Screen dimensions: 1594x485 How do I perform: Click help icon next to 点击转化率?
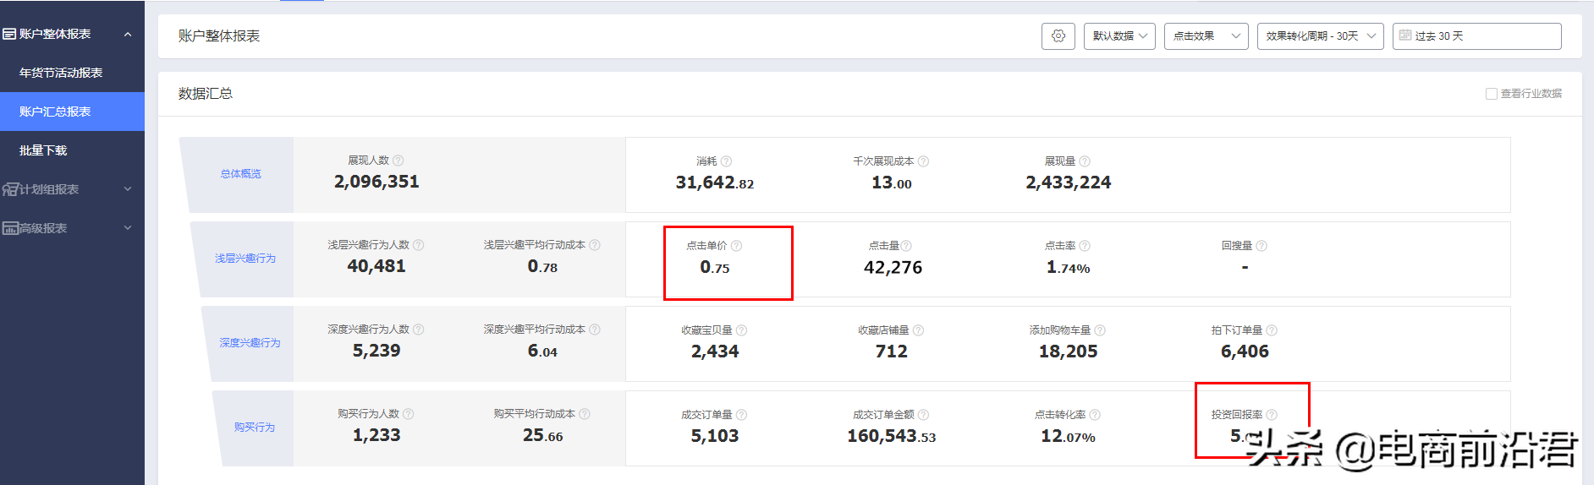1095,415
